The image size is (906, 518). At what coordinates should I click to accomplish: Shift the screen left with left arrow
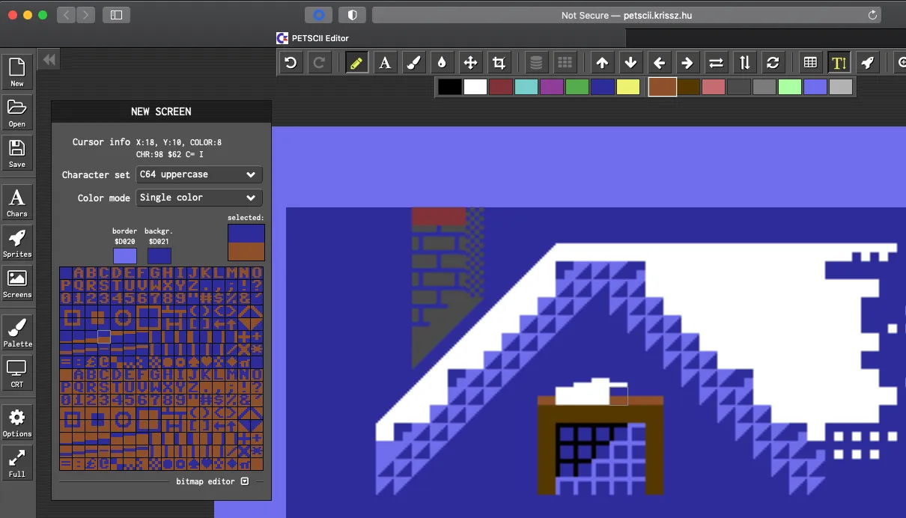pyautogui.click(x=659, y=63)
